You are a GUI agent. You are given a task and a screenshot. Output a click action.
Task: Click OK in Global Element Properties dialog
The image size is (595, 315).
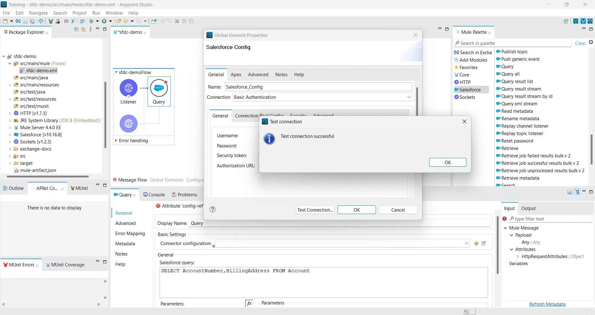pyautogui.click(x=357, y=210)
